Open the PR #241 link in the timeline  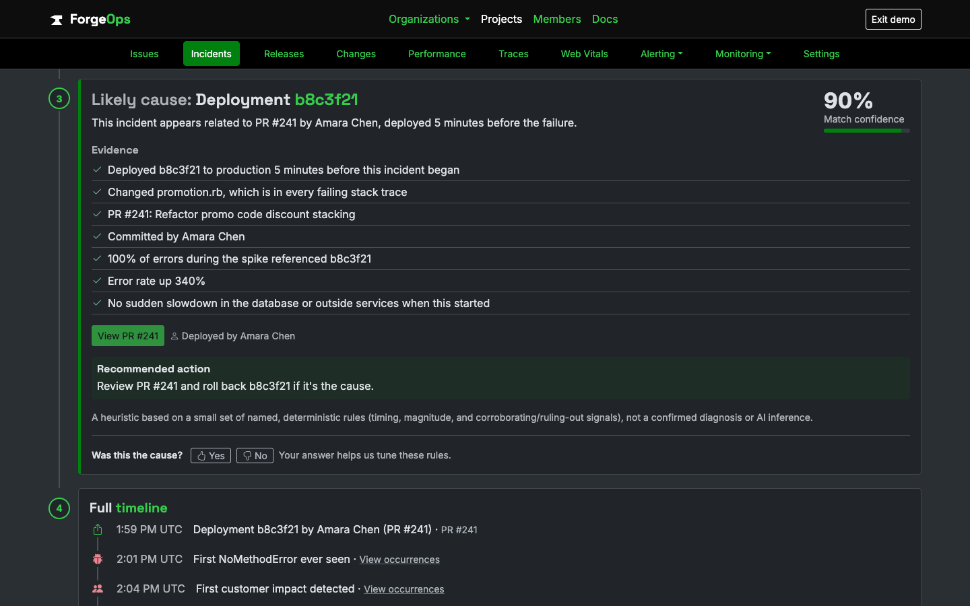point(459,530)
